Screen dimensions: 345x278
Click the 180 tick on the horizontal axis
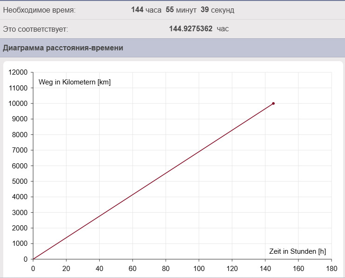[331, 269]
